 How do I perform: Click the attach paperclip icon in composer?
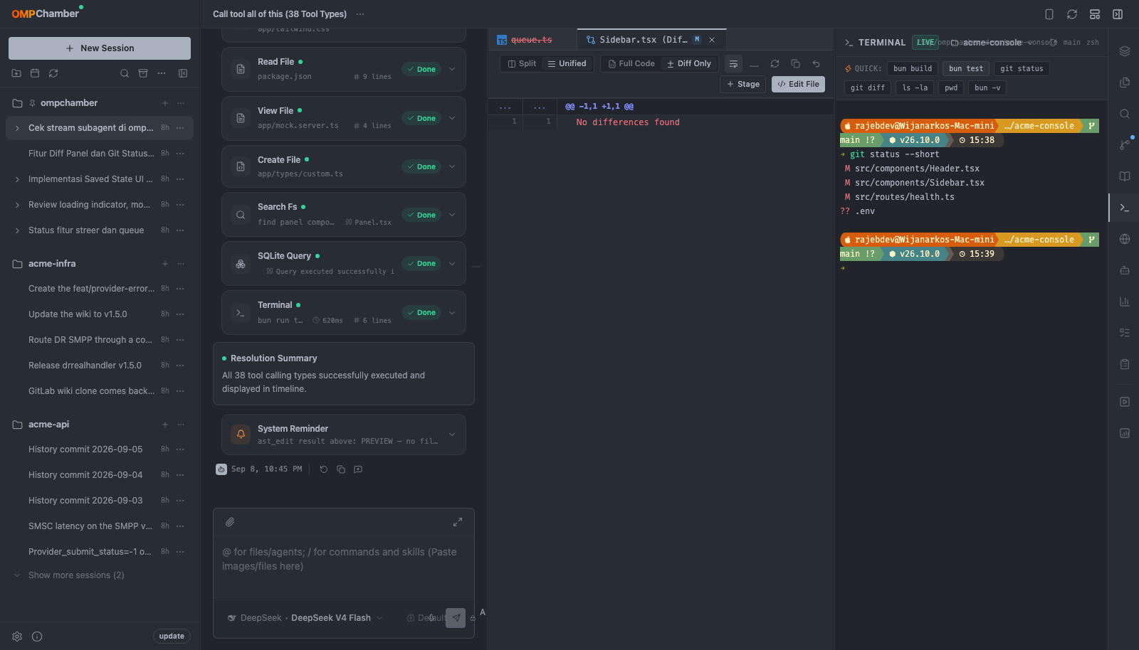230,522
